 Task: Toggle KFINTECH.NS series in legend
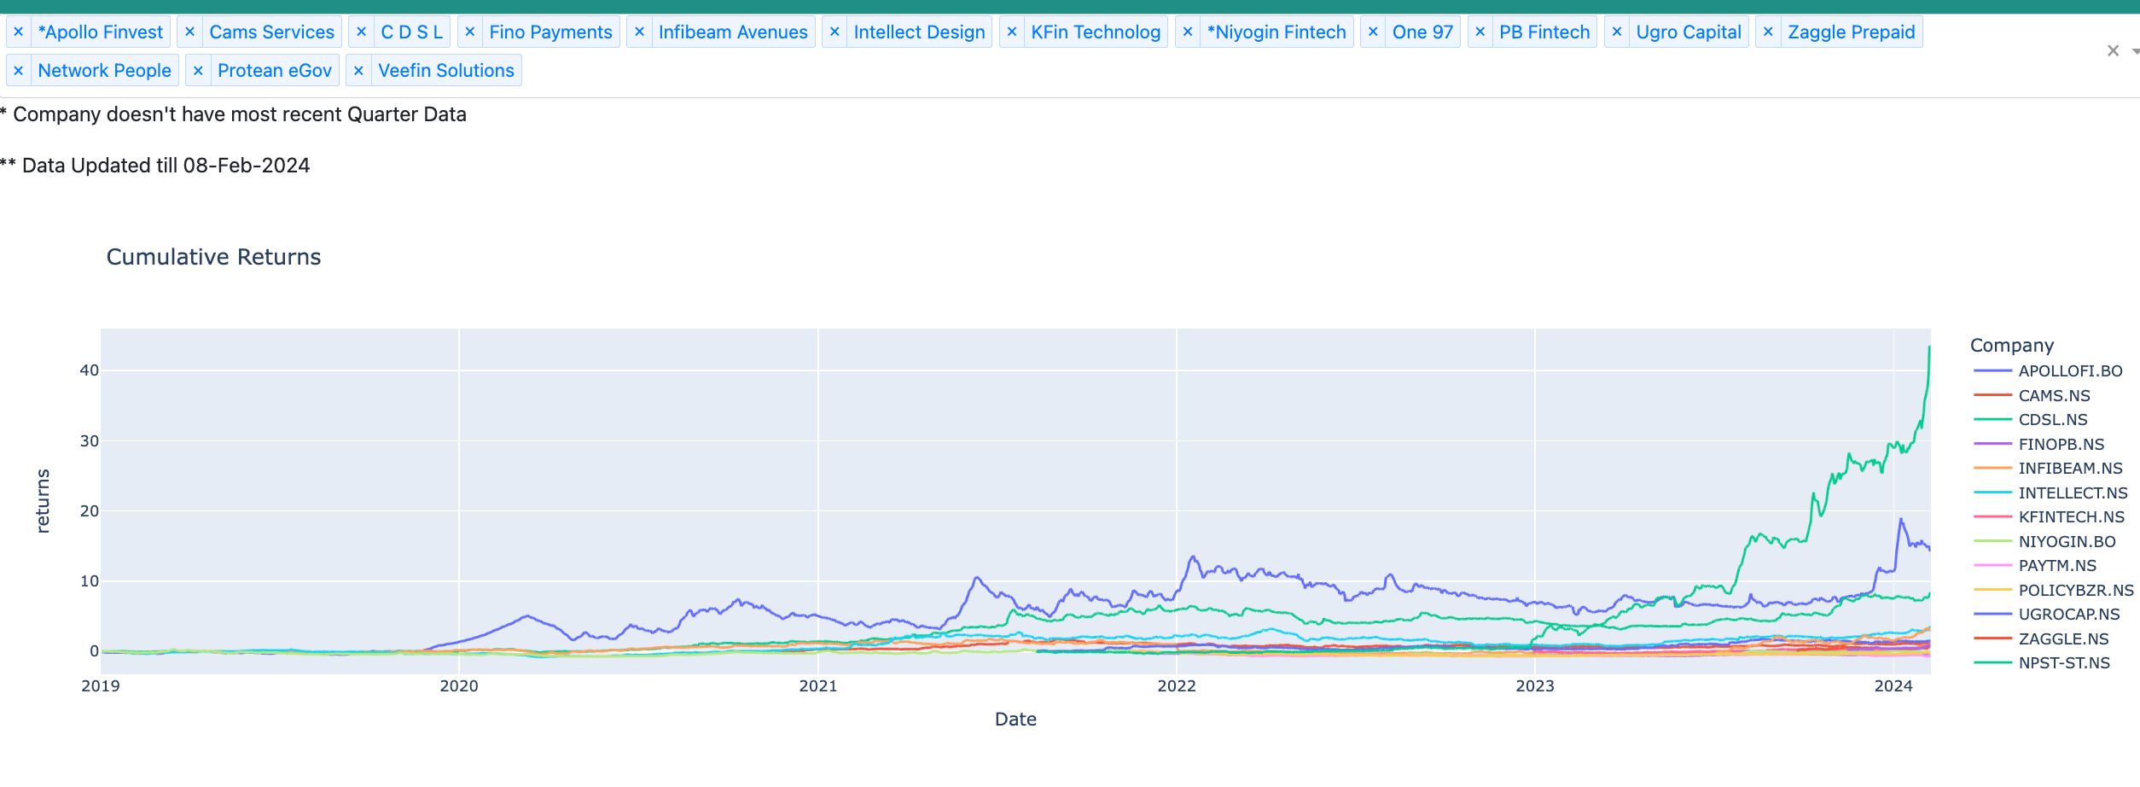pos(2050,517)
